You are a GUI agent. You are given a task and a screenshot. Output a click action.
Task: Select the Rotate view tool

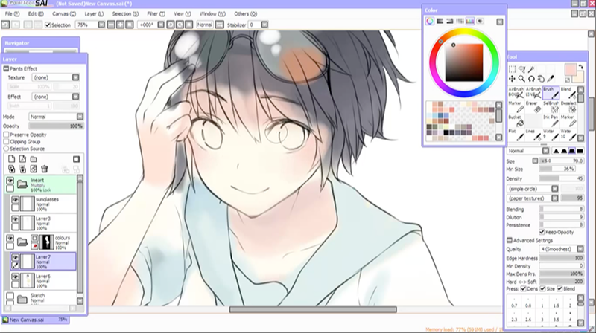pyautogui.click(x=531, y=79)
